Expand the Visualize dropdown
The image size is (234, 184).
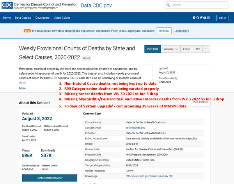tap(170, 49)
